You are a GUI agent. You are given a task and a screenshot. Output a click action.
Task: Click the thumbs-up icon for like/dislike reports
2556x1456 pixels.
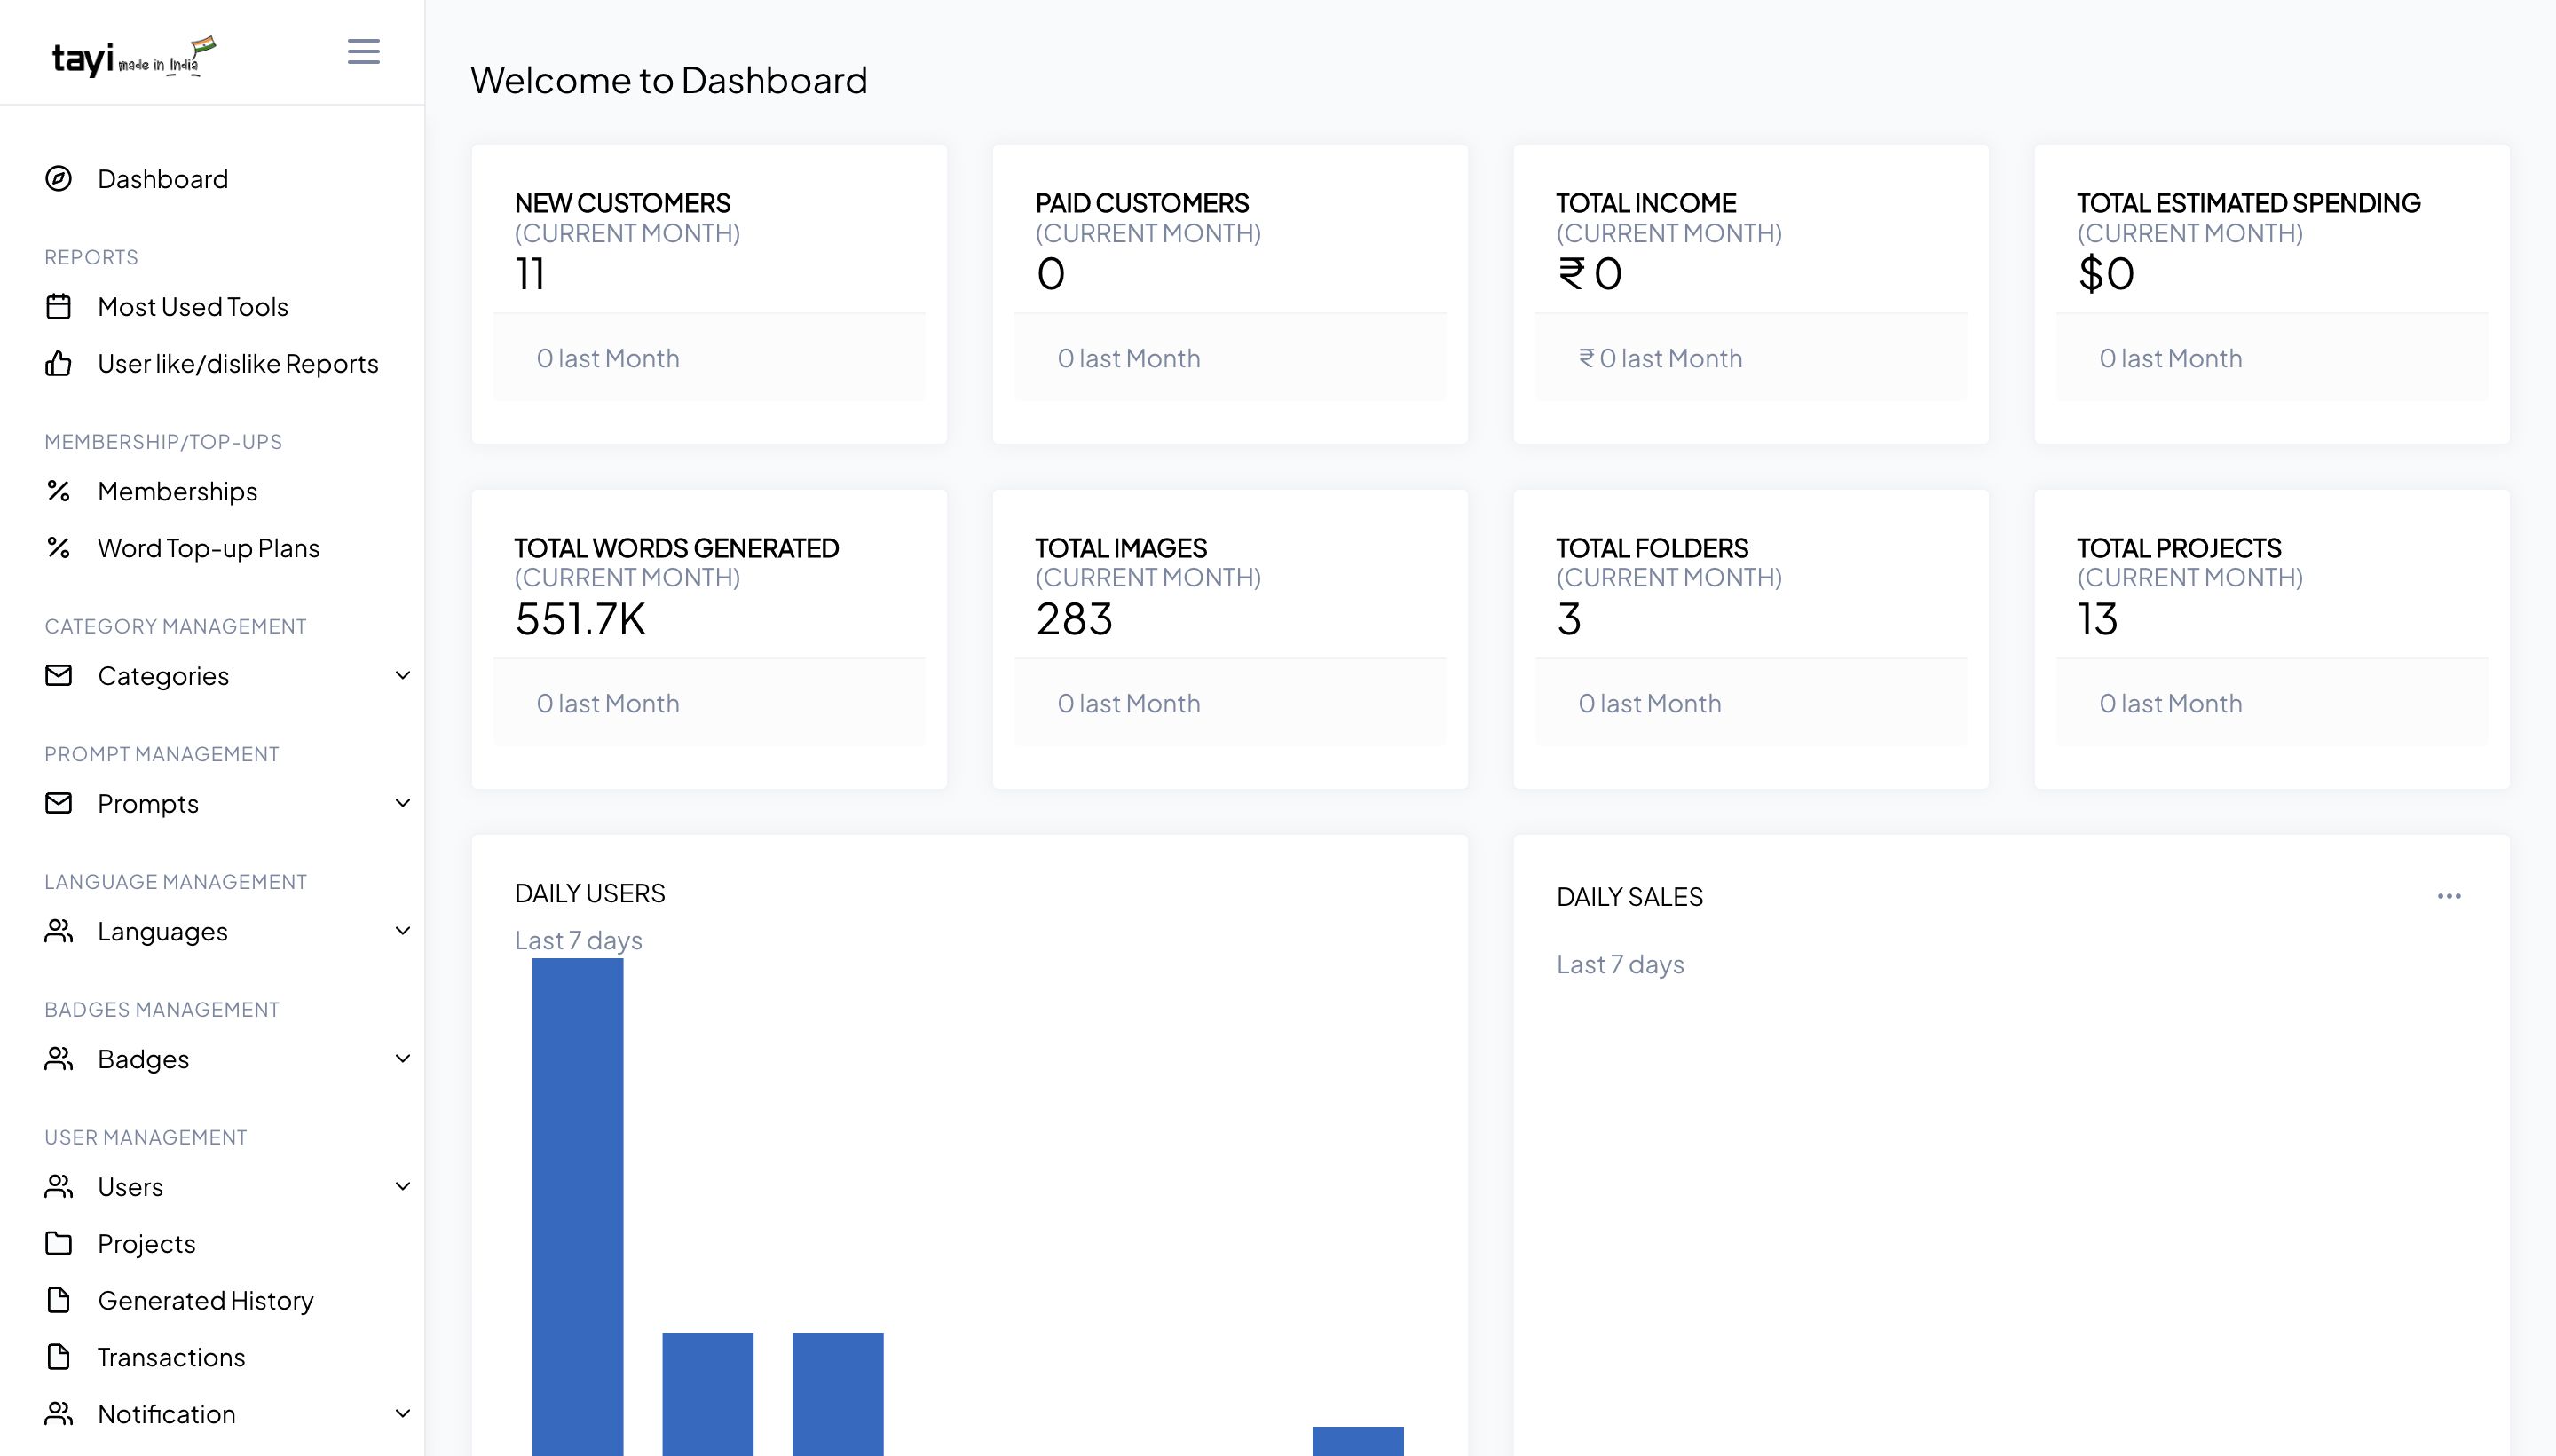tap(59, 363)
